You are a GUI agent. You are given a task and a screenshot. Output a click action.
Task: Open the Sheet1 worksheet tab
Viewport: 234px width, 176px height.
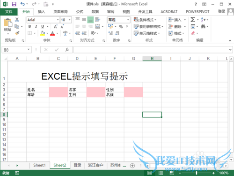tap(39, 165)
